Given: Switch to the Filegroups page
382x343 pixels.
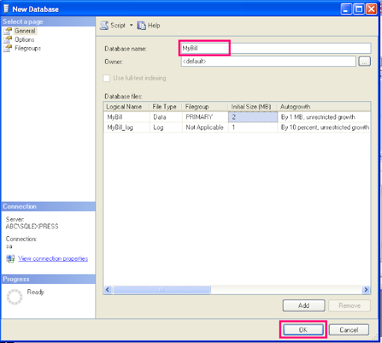Looking at the screenshot, I should 27,48.
